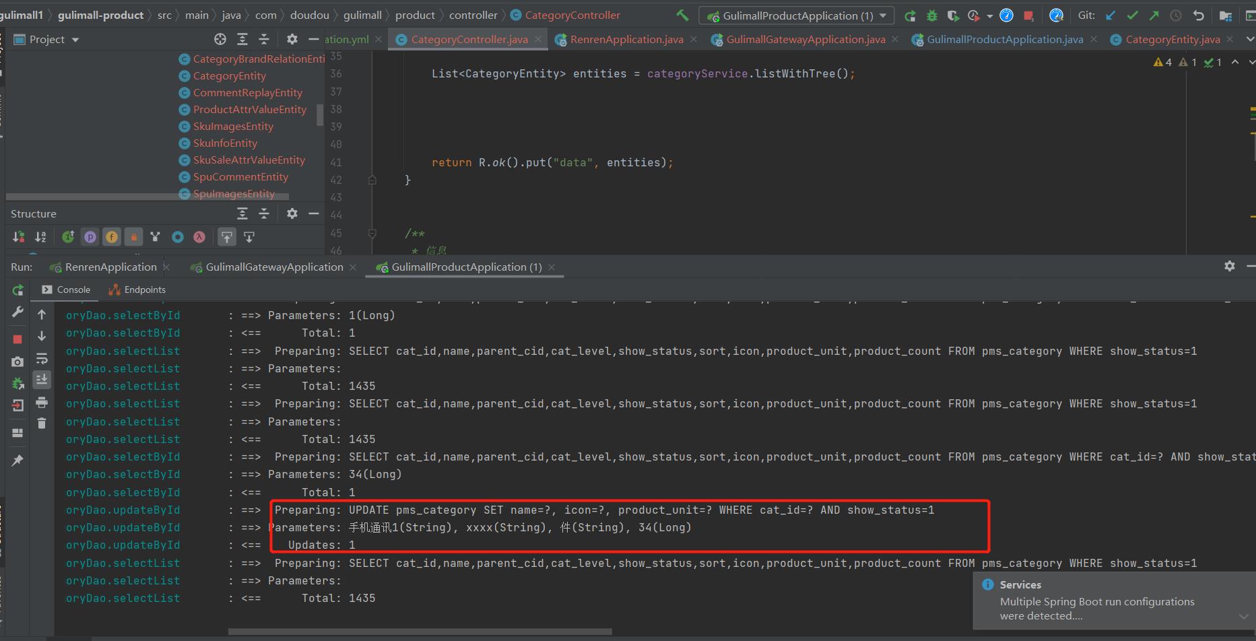Commit changes with Git checkmark
Screen dimensions: 1256x641
pos(1132,15)
